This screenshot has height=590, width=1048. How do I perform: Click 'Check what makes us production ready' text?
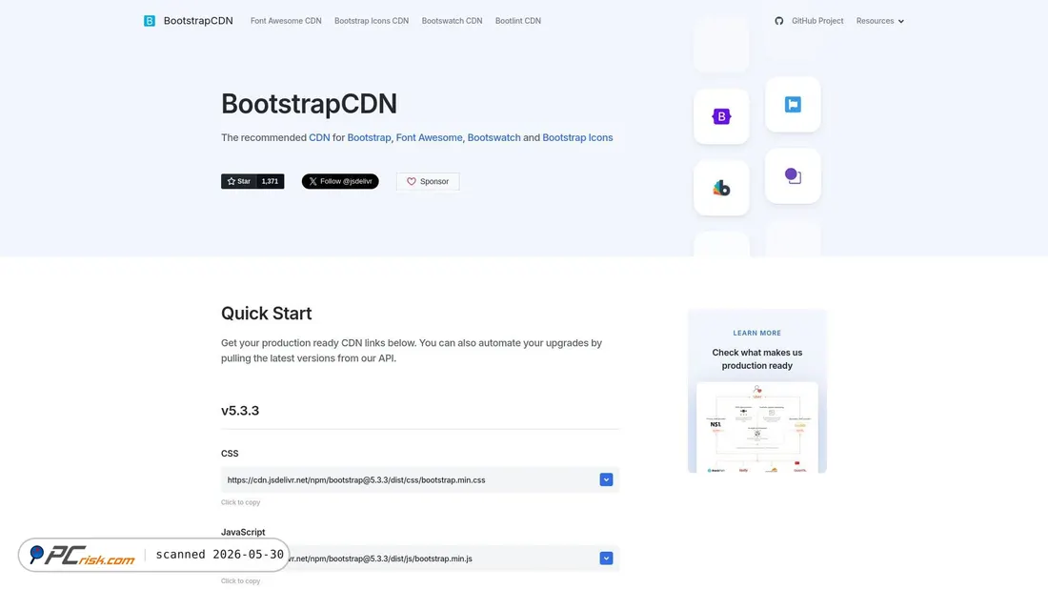point(757,359)
